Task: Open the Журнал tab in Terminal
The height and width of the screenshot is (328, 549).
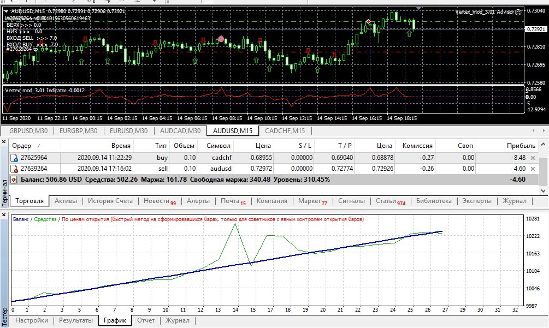Action: (514, 201)
